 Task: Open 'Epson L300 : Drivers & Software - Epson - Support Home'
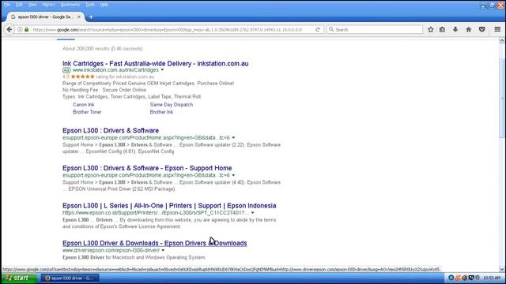coord(147,168)
